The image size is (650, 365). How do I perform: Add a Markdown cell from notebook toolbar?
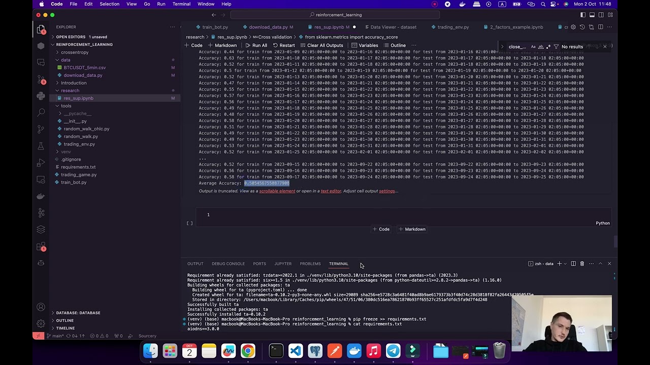222,46
